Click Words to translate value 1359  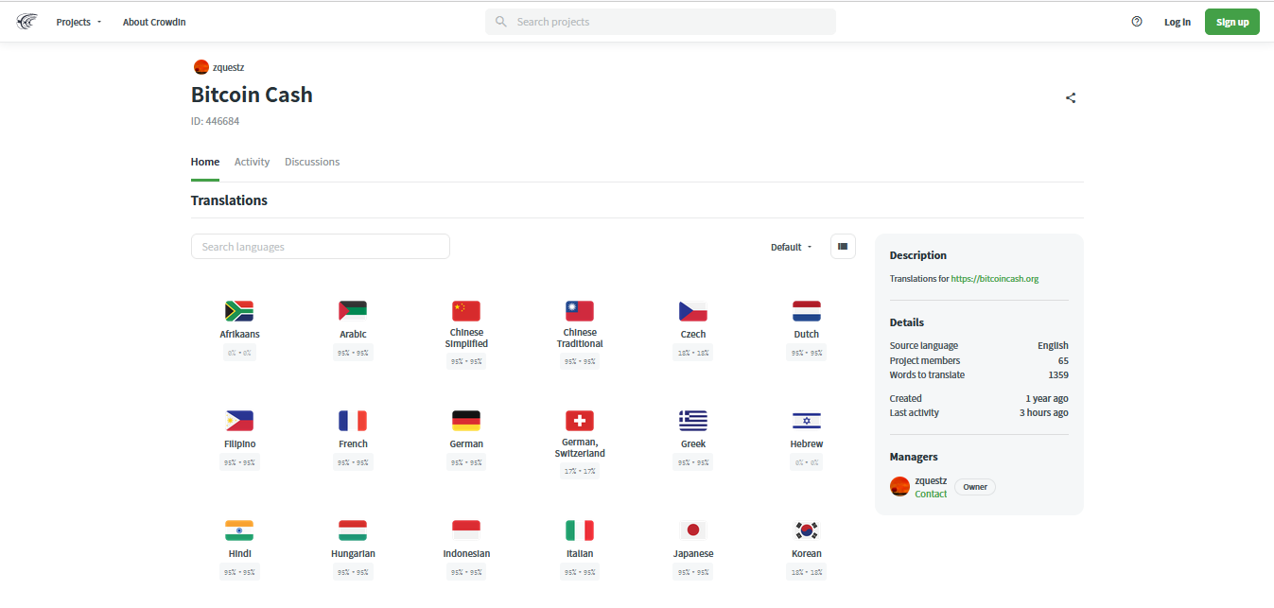(x=1058, y=375)
